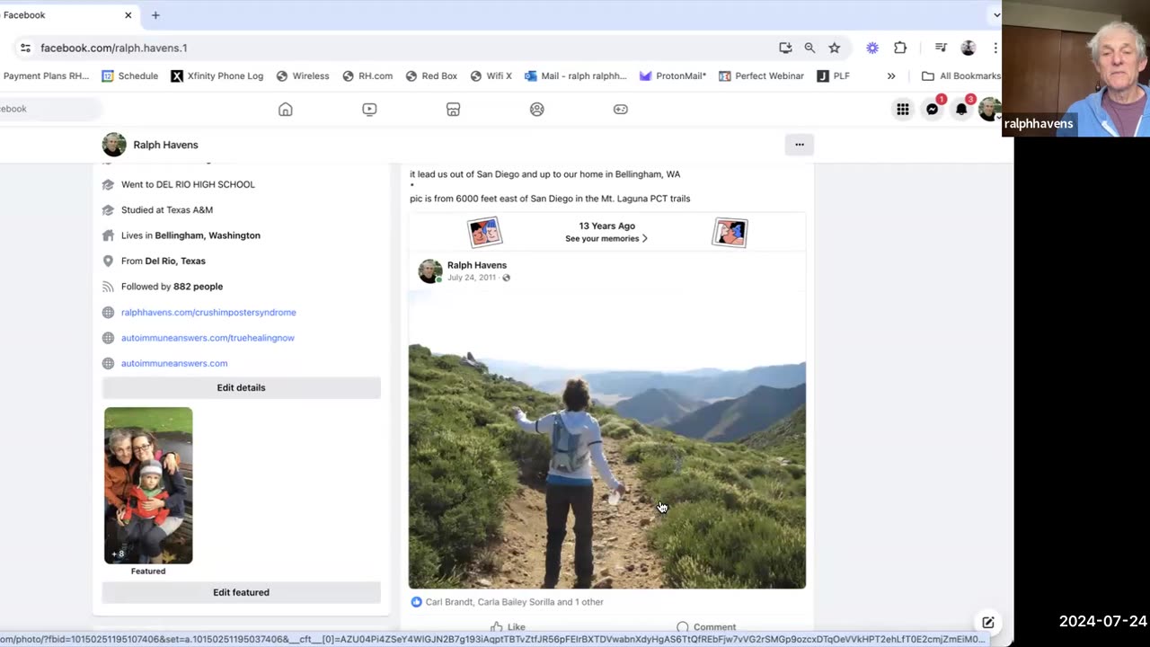Open Perfect Webinar bookmark

click(761, 76)
